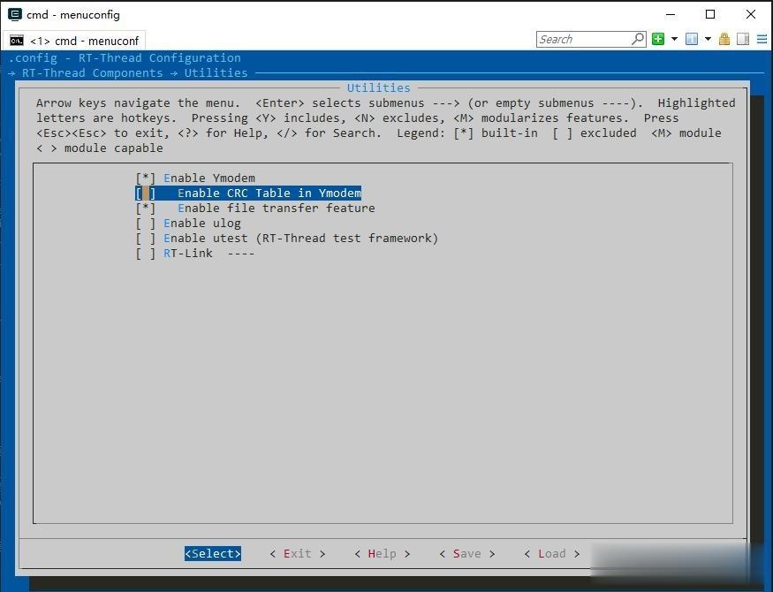Click the scrollbar panel toggle icon
This screenshot has width=773, height=592.
743,39
